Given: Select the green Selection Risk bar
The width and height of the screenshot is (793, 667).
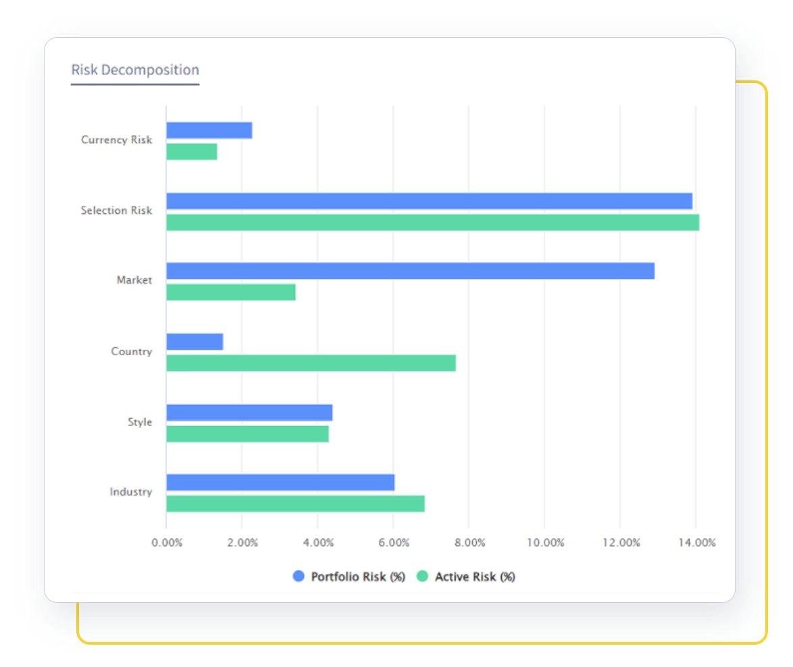Looking at the screenshot, I should (432, 220).
